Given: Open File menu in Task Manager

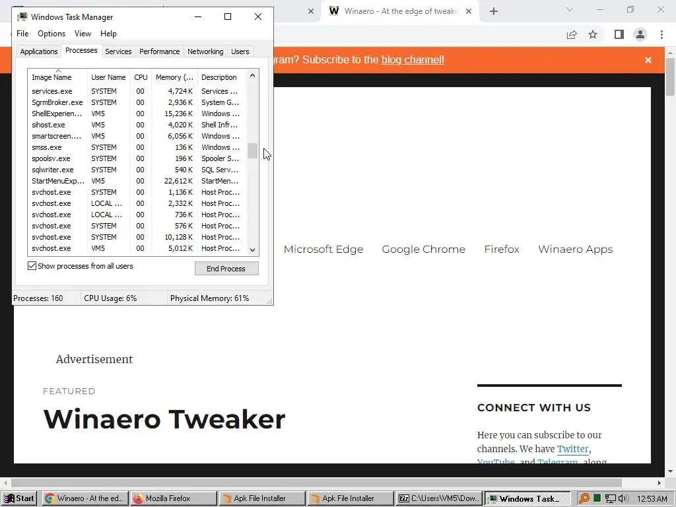Looking at the screenshot, I should tap(22, 34).
